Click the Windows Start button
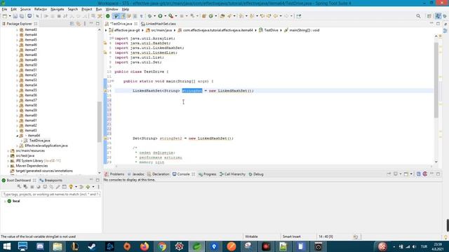 pos(6,246)
